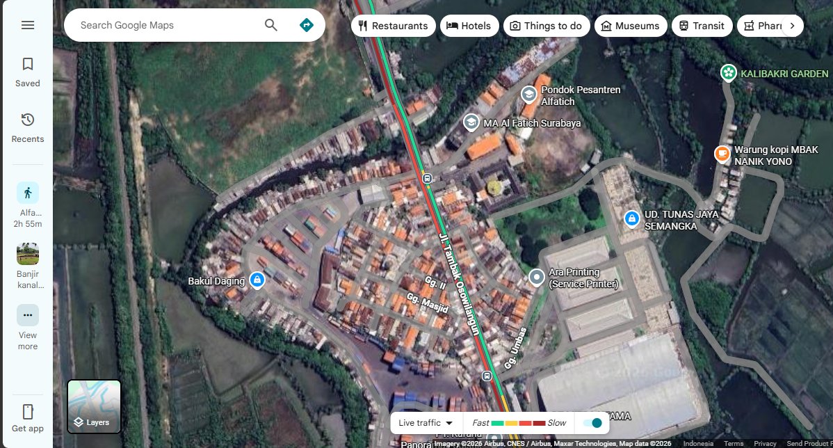The image size is (833, 448).
Task: Click the Bakul Daging shop pin
Action: point(257,280)
